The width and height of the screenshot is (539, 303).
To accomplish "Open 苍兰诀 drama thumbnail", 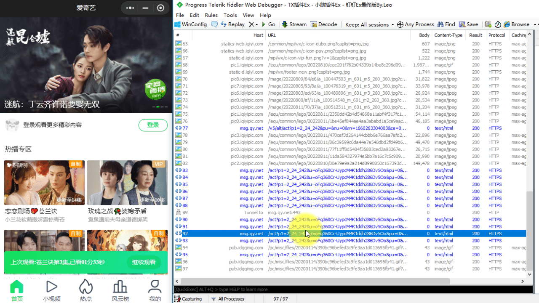I will click(x=44, y=183).
